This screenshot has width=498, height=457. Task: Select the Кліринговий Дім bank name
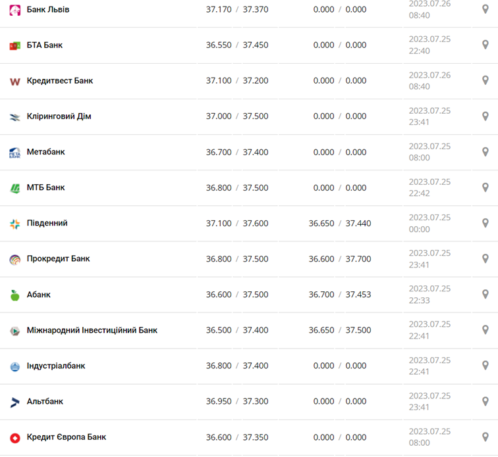[59, 116]
